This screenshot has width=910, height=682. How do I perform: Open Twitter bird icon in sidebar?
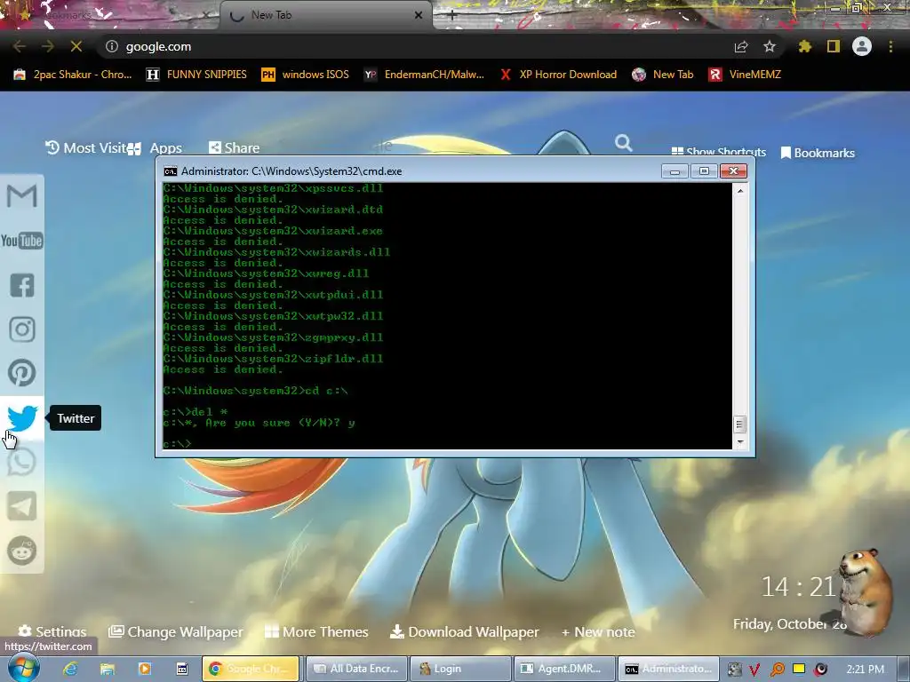coord(22,418)
